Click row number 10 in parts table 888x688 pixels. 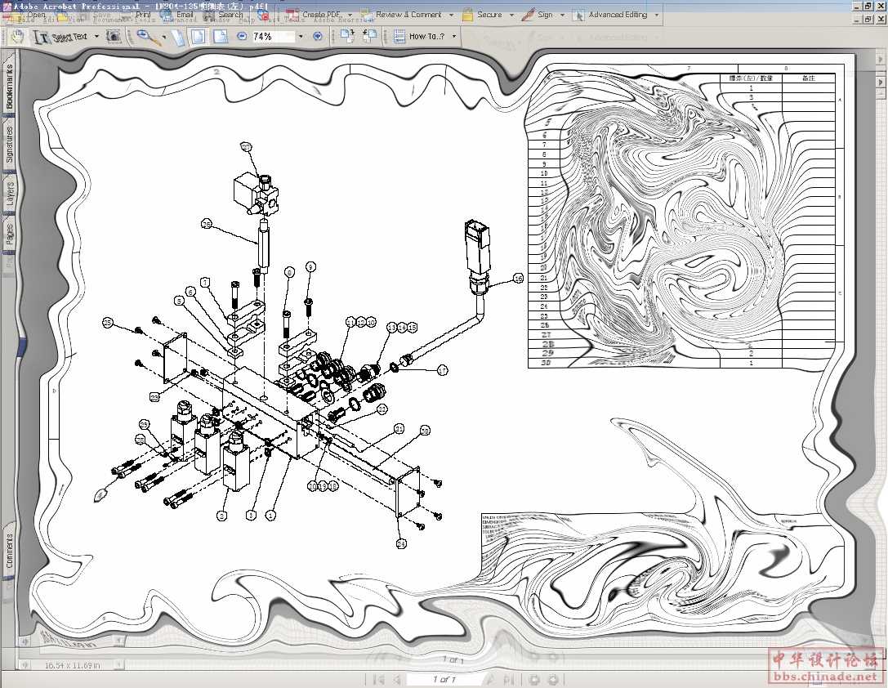point(544,173)
